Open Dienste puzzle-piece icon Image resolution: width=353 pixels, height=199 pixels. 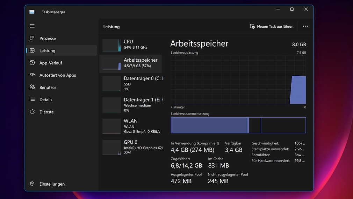click(x=32, y=112)
